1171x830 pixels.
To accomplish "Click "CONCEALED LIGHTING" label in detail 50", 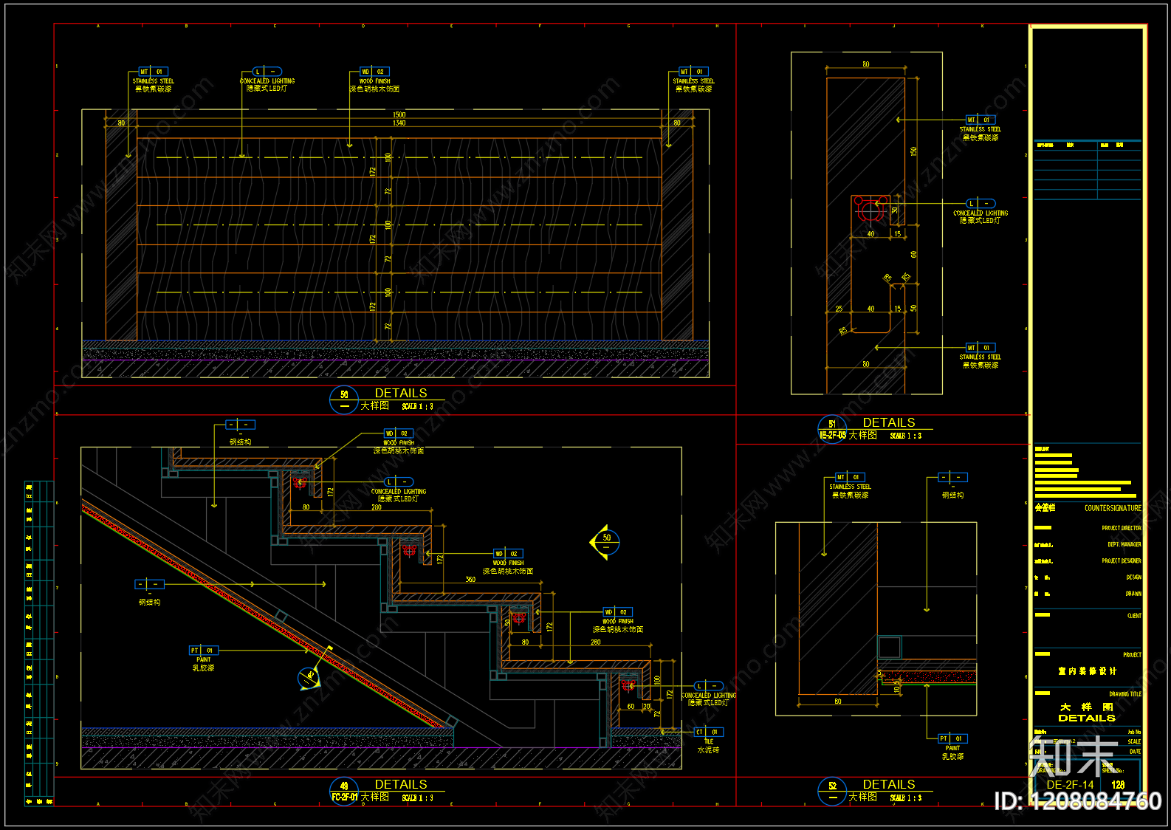I will (267, 81).
